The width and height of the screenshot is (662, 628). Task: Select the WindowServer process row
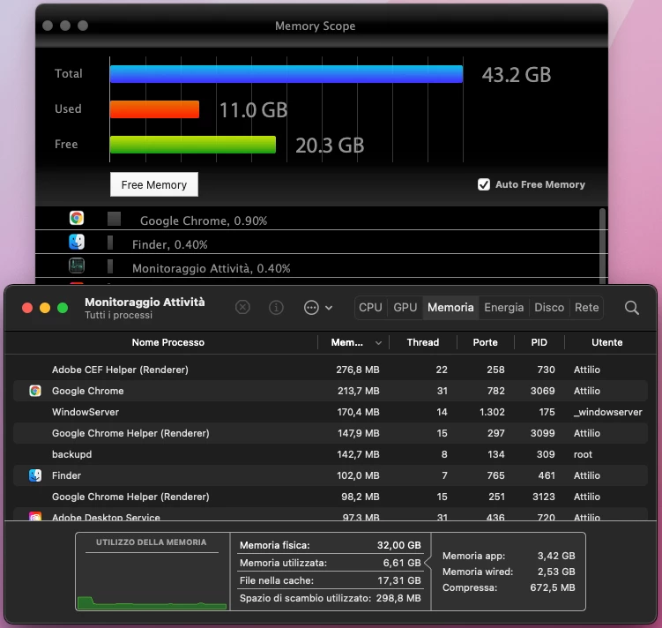[331, 412]
